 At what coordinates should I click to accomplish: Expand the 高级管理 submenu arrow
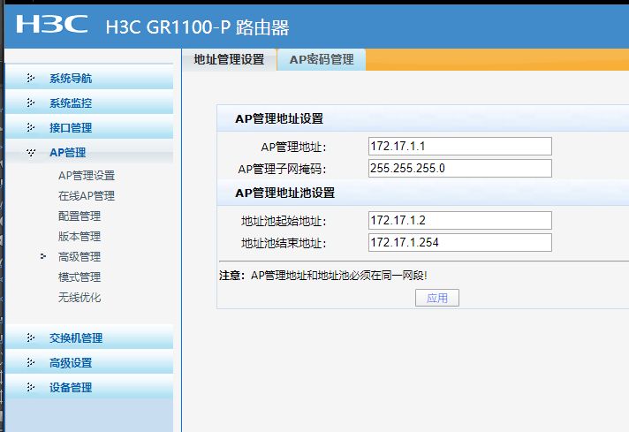tap(43, 256)
